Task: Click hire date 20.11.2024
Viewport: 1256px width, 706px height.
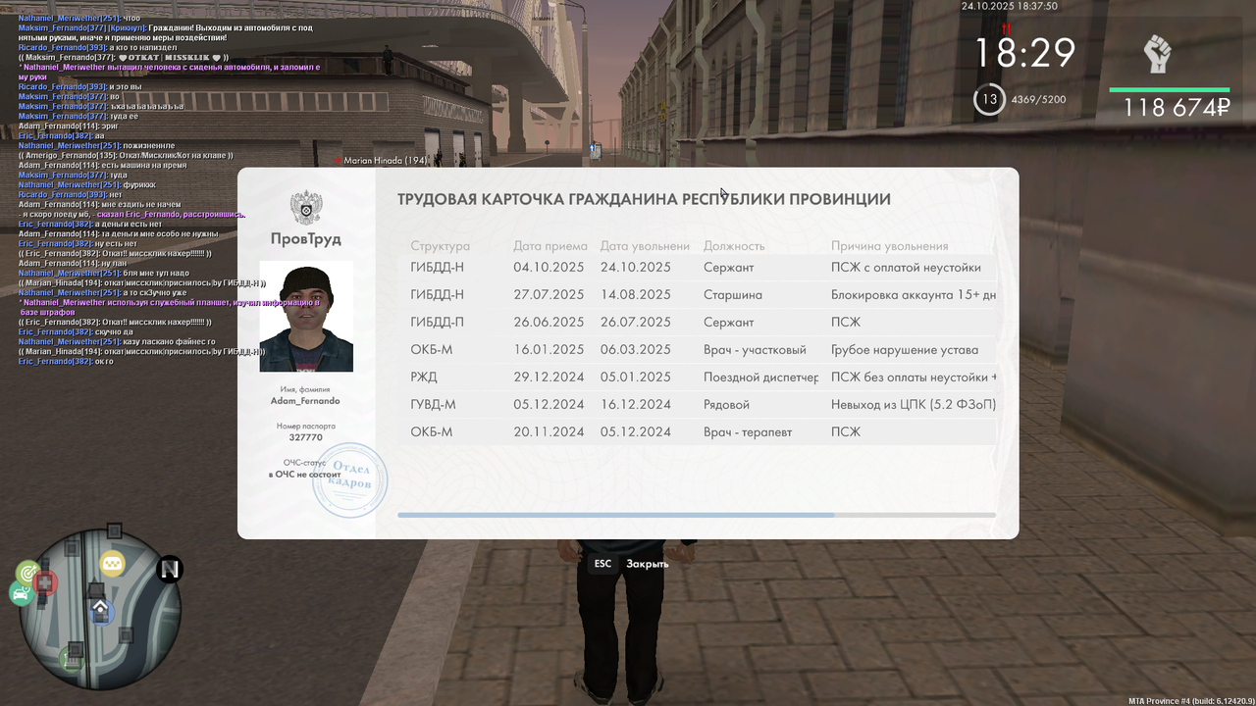Action: click(549, 431)
